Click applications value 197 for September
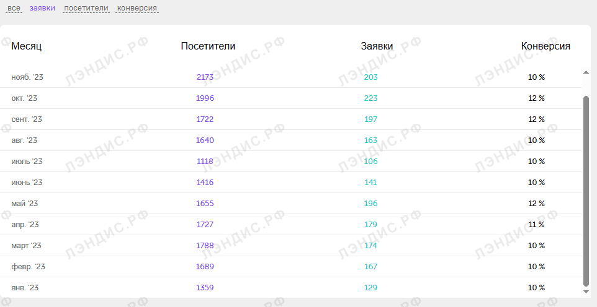Viewport: 597px width, 307px height. (x=370, y=119)
